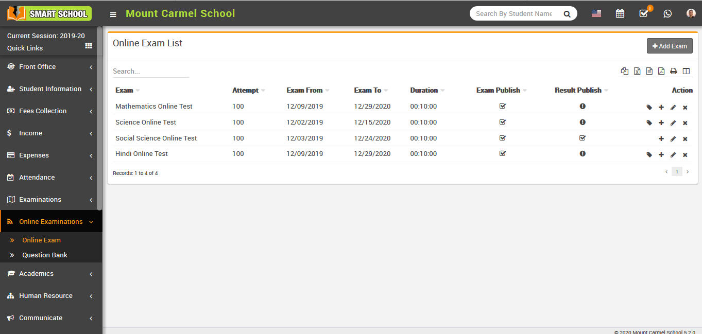The height and width of the screenshot is (334, 702).
Task: Toggle sidebar with hamburger menu button
Action: [x=113, y=14]
